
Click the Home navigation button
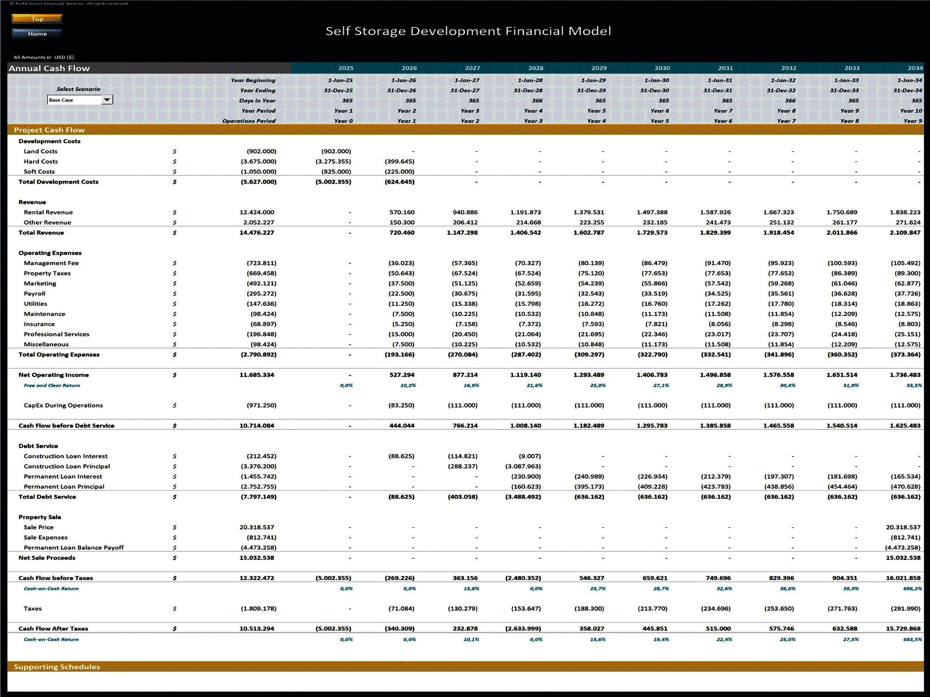click(x=37, y=34)
